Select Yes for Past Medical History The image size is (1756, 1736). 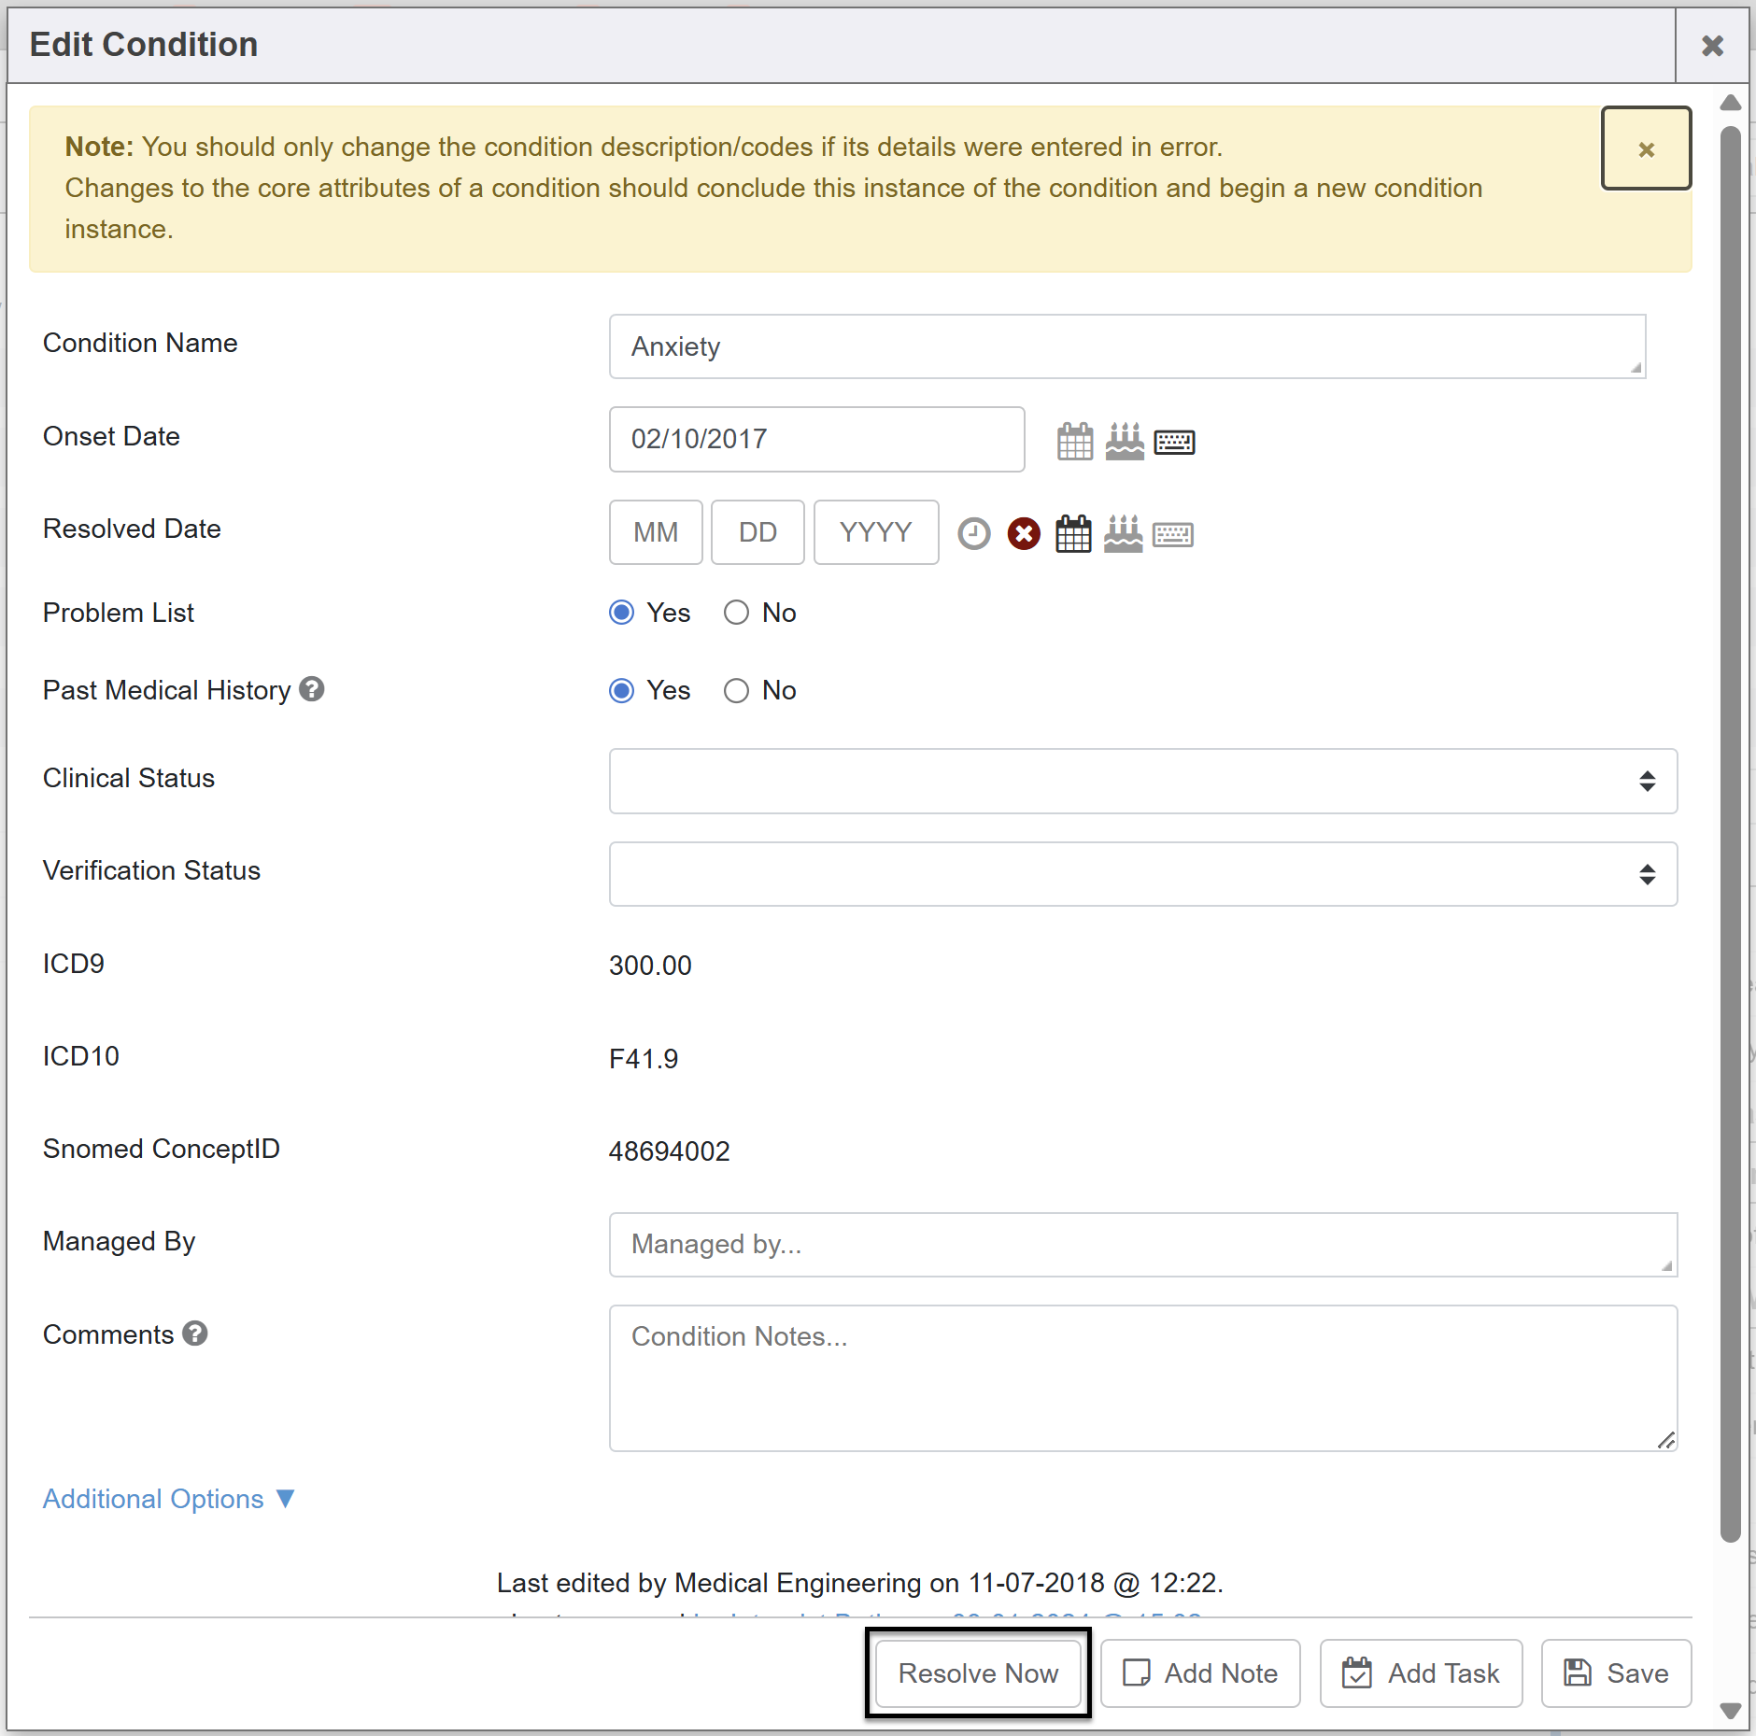point(621,690)
